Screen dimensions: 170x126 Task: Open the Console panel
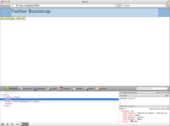[101, 89]
